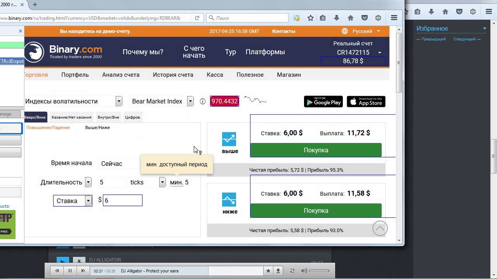The height and width of the screenshot is (279, 497).
Task: Click the duration value input field
Action: coord(111,182)
